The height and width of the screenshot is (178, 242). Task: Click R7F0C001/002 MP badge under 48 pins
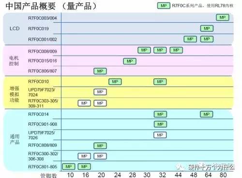[x=190, y=39]
